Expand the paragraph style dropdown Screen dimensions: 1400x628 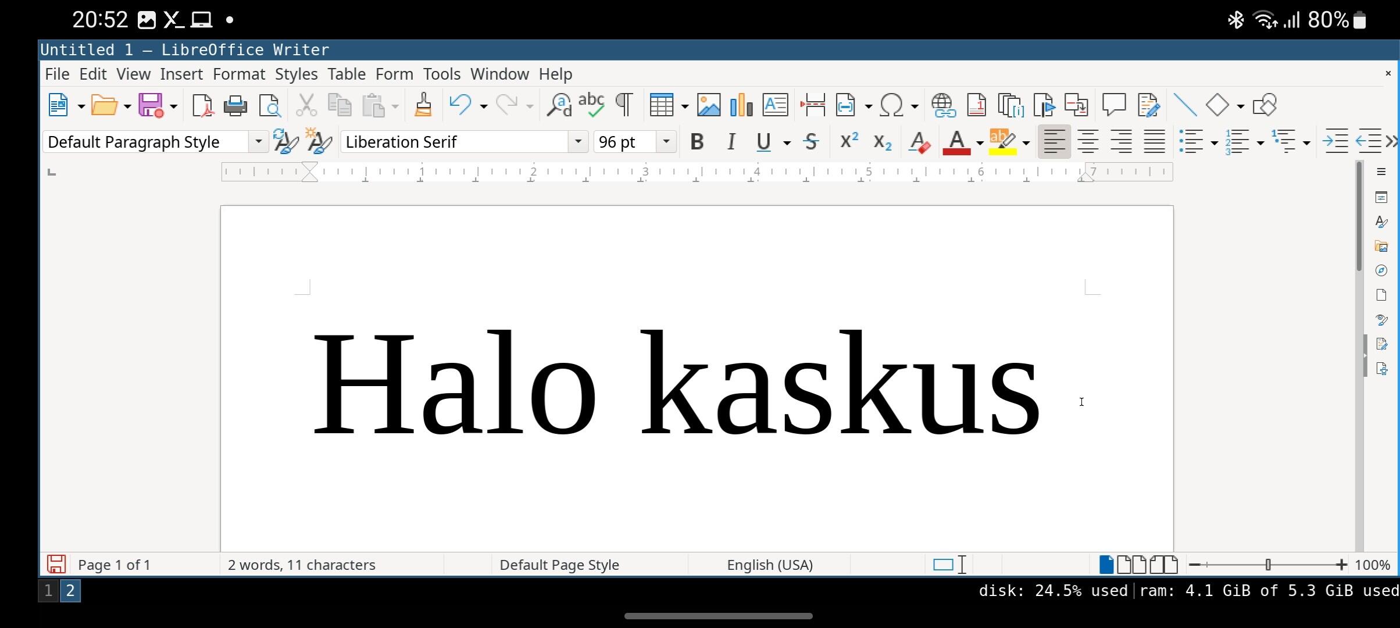point(258,142)
